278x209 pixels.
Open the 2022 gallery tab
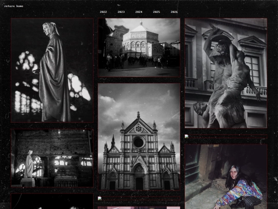click(x=103, y=12)
